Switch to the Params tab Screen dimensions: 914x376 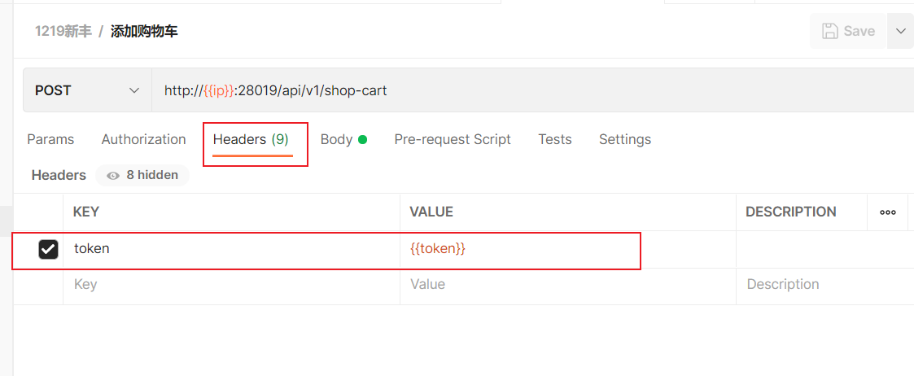coord(50,139)
